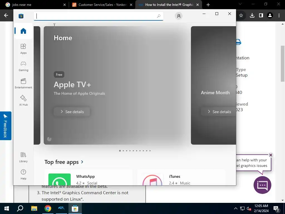Open the Intel chat assistant button
The image size is (285, 214).
coord(262,185)
